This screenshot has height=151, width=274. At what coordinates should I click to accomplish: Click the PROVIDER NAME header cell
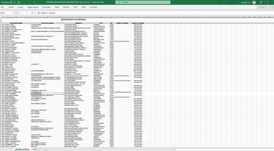[16, 23]
